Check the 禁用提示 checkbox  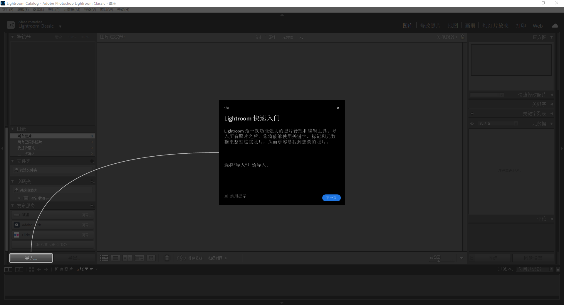coord(226,196)
